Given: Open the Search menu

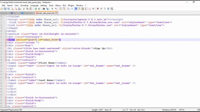Looking at the screenshot, I should click(x=10, y=6).
